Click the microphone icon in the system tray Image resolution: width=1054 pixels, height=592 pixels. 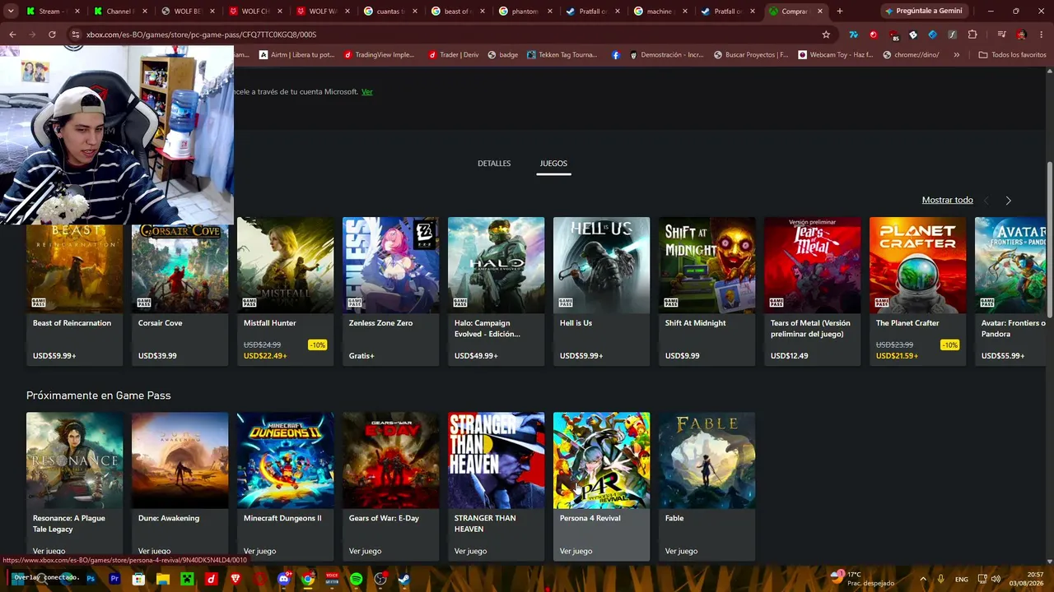coord(940,579)
